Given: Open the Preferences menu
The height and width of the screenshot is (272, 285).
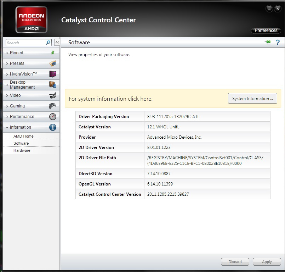Looking at the screenshot, I should point(266,30).
